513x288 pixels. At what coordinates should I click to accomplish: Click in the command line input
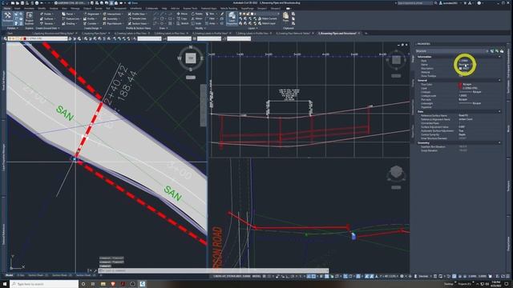coord(213,270)
